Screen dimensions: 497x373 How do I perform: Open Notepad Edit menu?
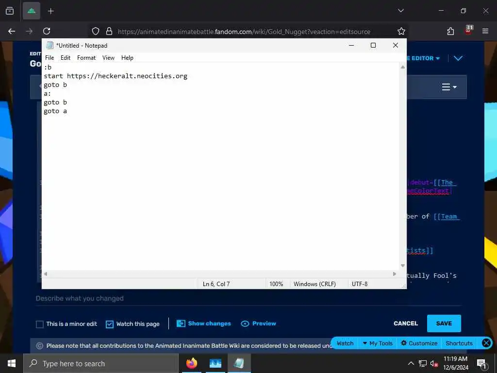pyautogui.click(x=66, y=58)
